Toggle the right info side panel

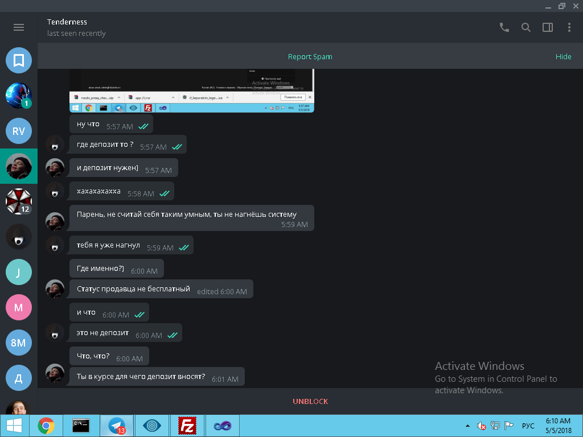coord(548,27)
